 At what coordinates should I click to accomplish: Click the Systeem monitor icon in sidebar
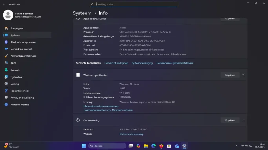6,35
